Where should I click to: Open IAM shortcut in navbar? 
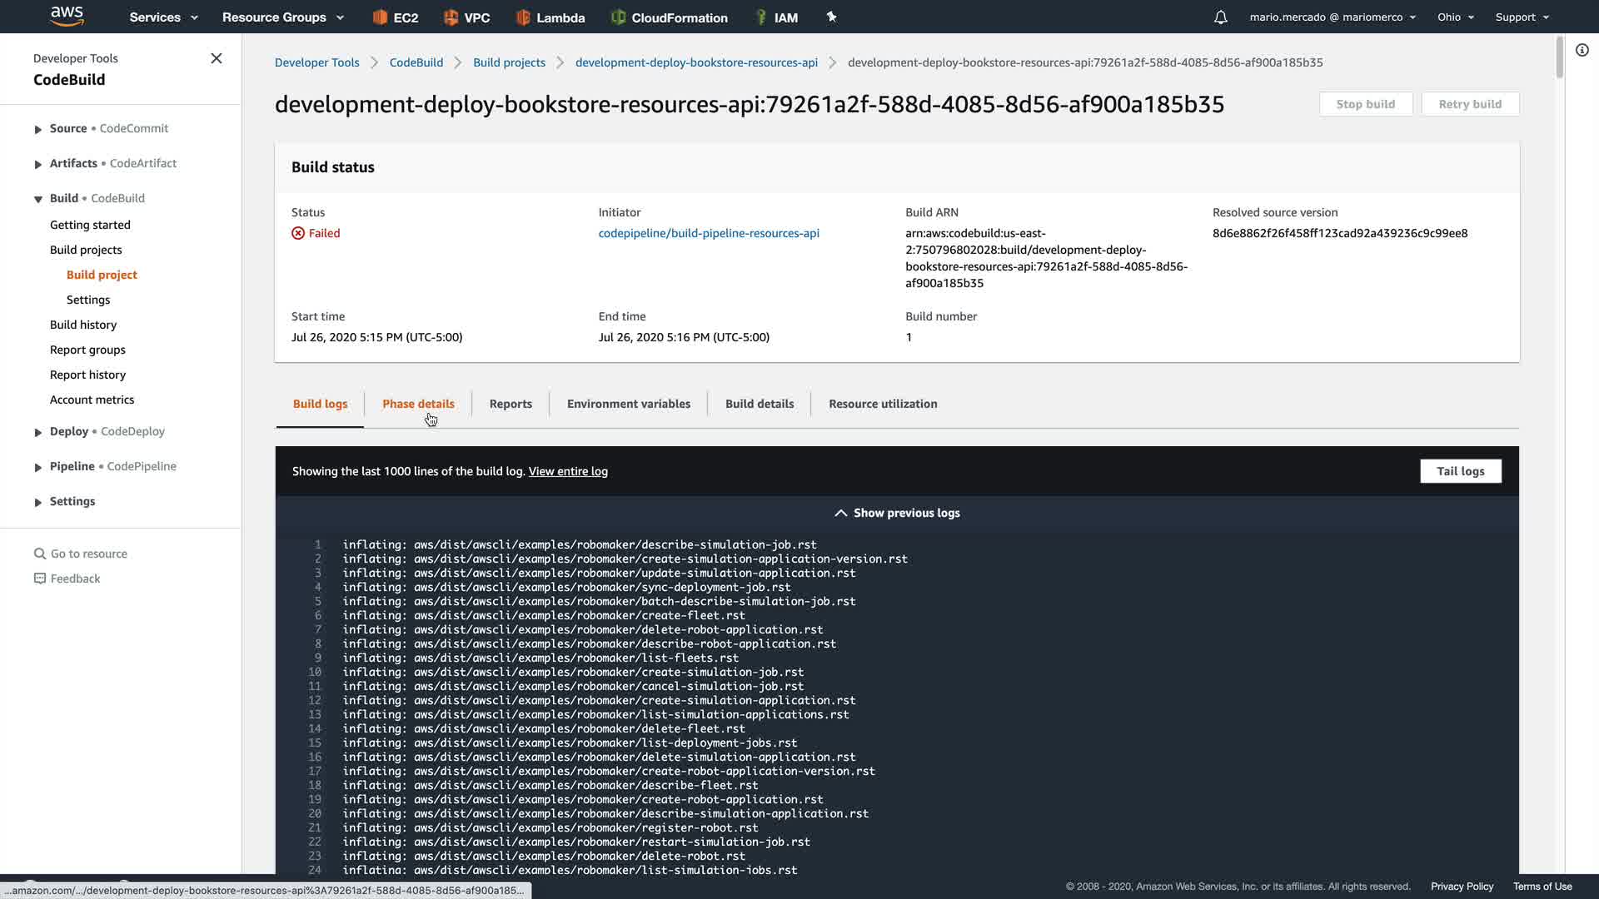[x=776, y=17]
